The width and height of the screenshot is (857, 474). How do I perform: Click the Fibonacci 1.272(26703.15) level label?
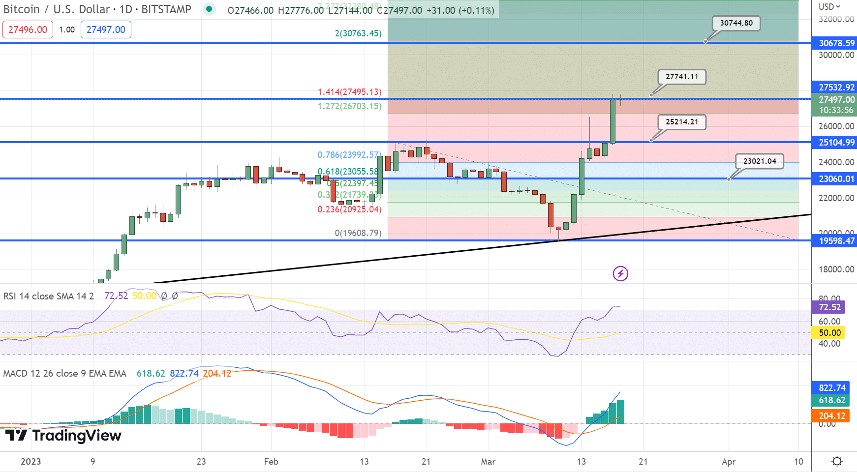pyautogui.click(x=349, y=106)
